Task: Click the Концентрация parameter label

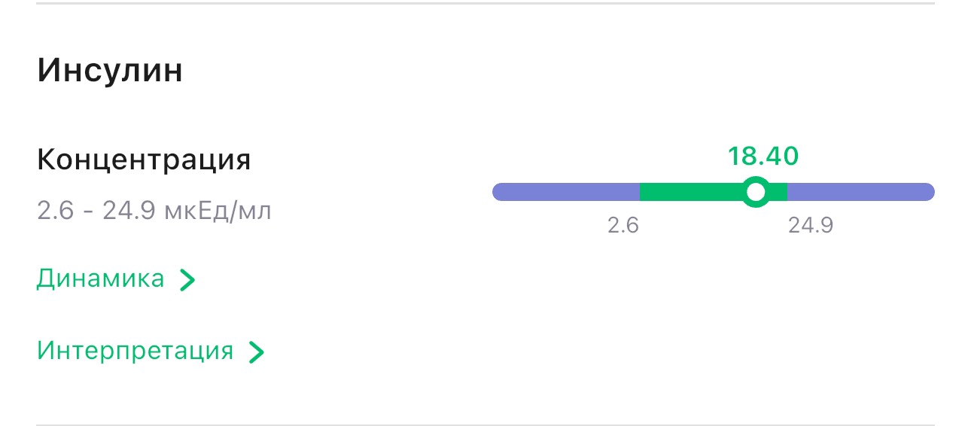Action: point(144,160)
